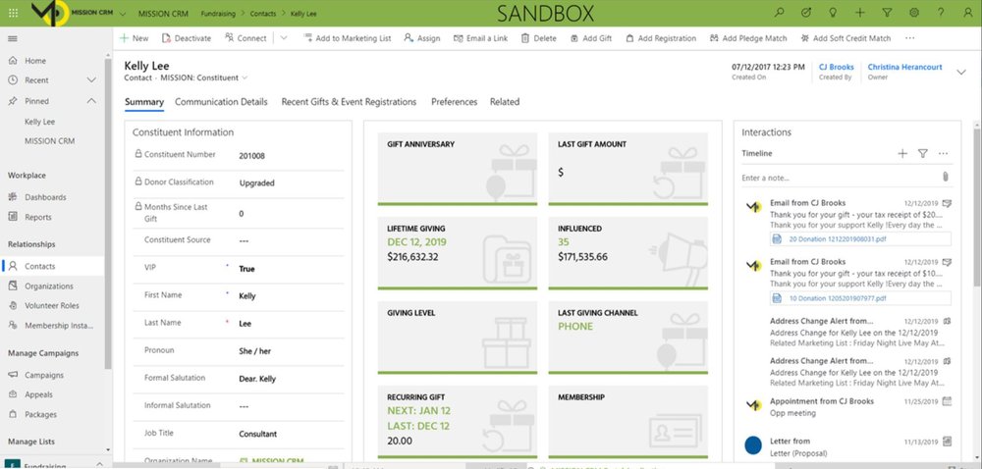Select the Summary tab
Image resolution: width=982 pixels, height=469 pixels.
(144, 102)
